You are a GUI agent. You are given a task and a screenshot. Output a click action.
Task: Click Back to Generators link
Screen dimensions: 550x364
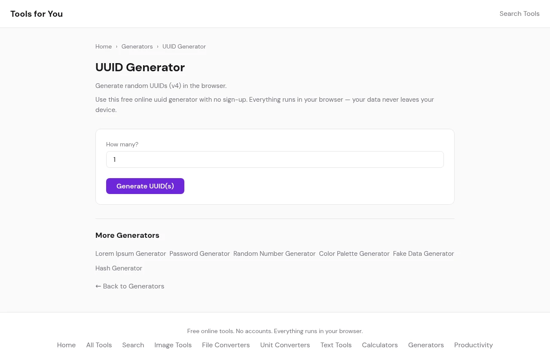pos(130,286)
